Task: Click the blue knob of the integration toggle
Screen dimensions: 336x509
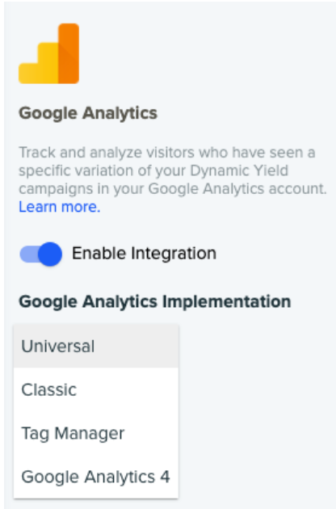Action: point(50,254)
